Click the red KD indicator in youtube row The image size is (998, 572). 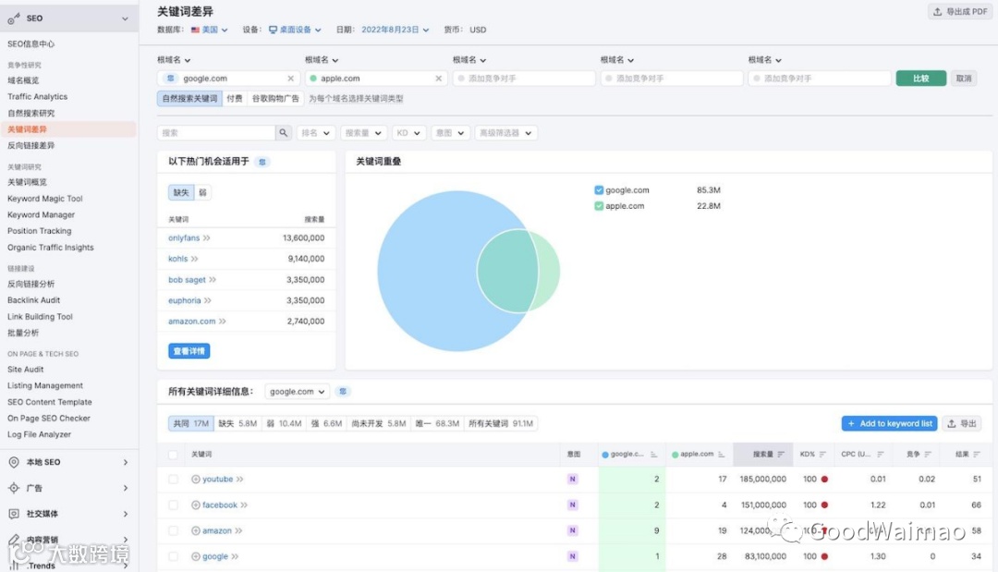coord(824,479)
